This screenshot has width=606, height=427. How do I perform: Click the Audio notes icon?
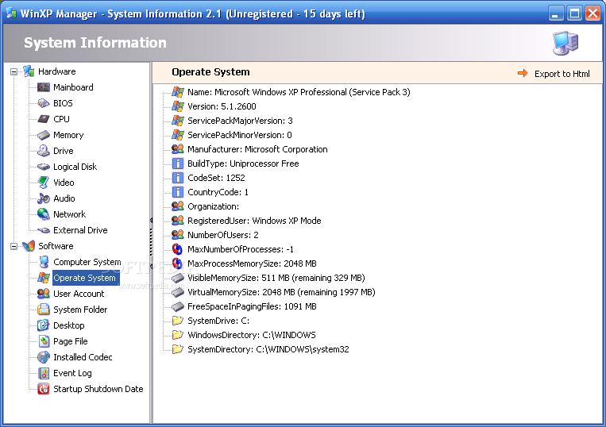(43, 198)
